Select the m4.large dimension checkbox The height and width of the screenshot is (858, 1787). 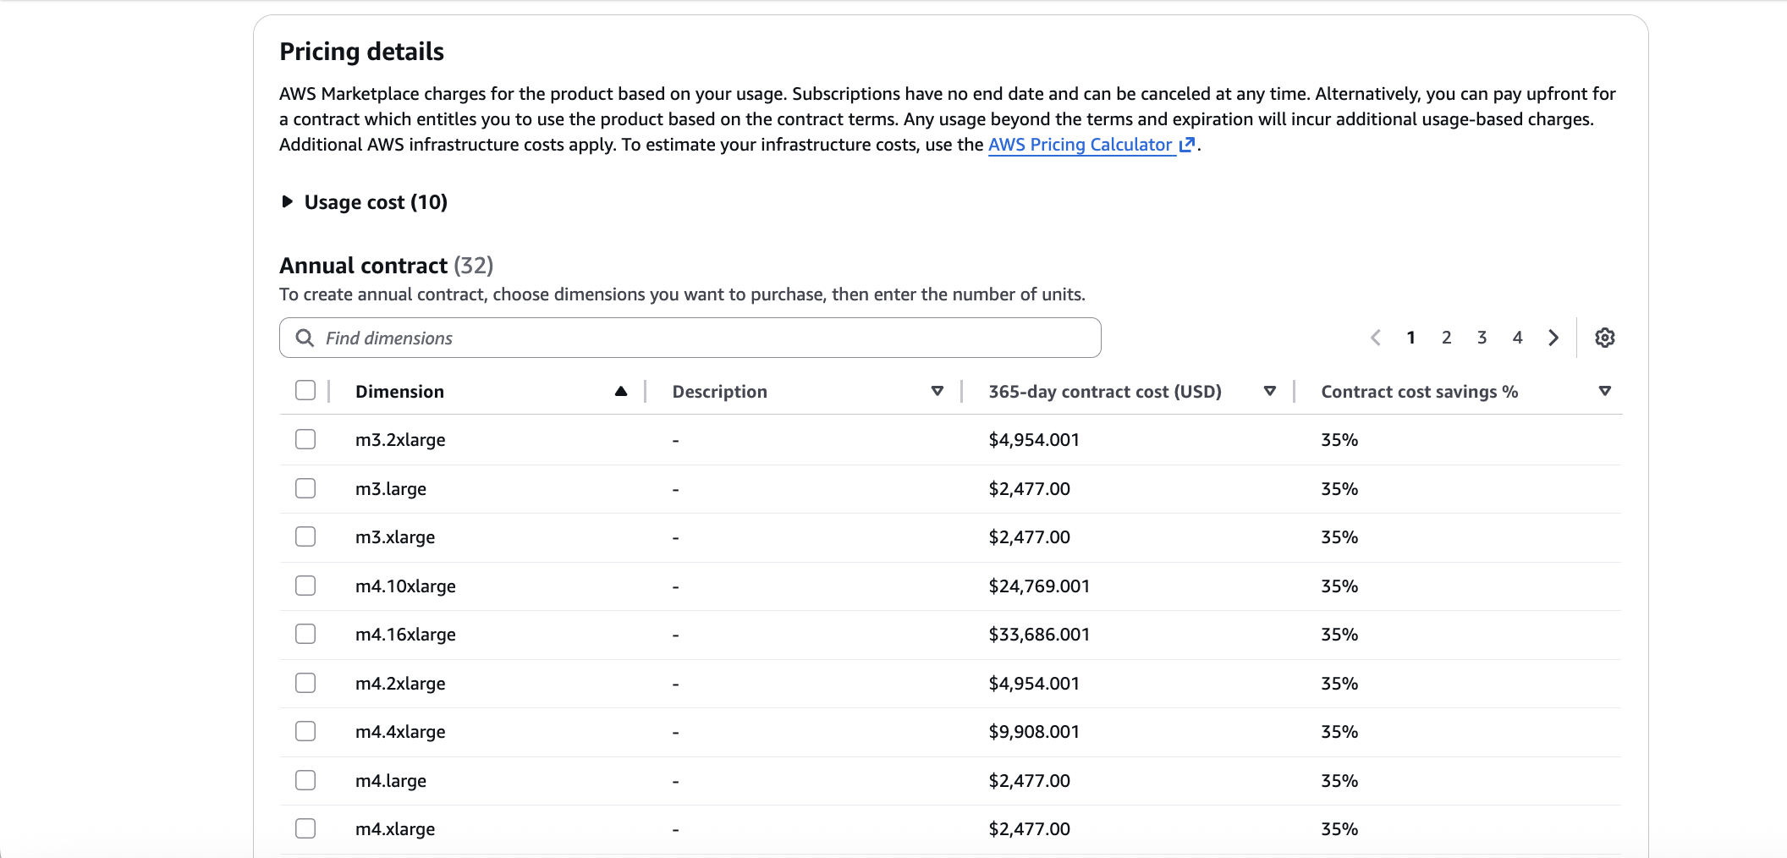click(x=305, y=780)
